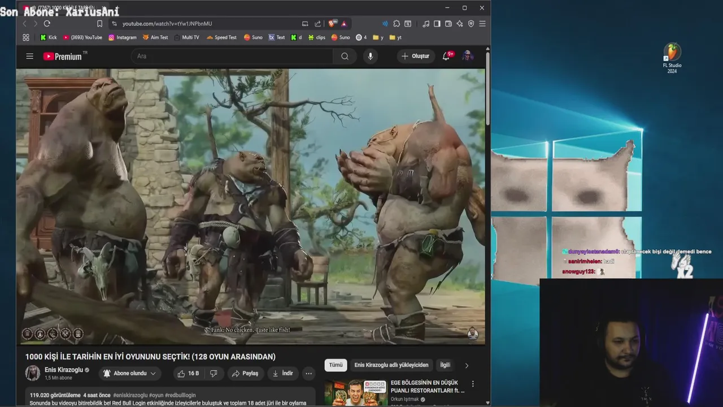The image size is (723, 407).
Task: Open the Enis Kirazoglu channel name
Action: click(x=64, y=370)
